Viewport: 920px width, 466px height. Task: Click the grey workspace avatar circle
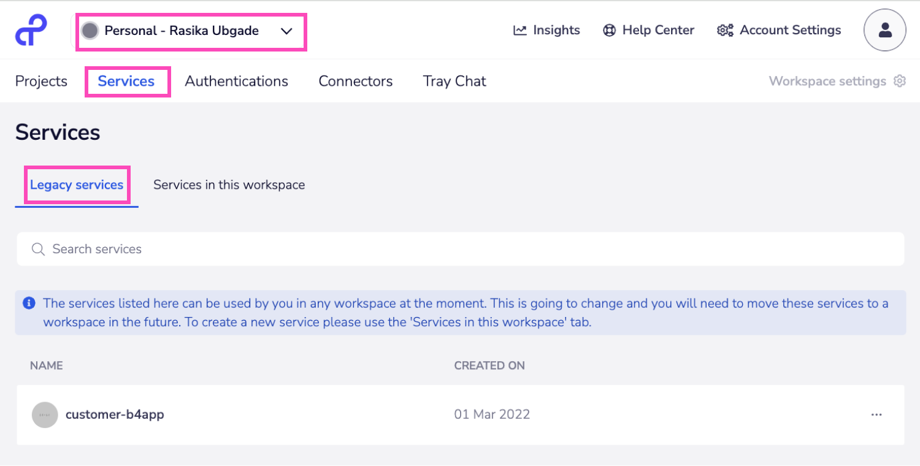pos(90,31)
